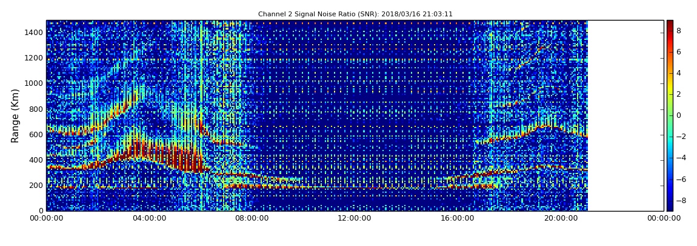
Task: Click the colorbar label −6
Action: pos(681,179)
